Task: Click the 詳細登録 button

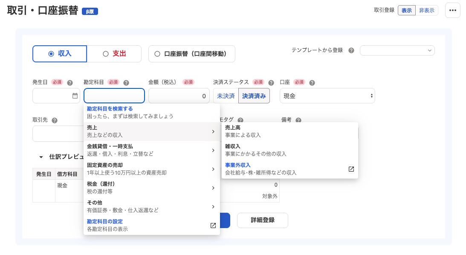Action: tap(262, 220)
